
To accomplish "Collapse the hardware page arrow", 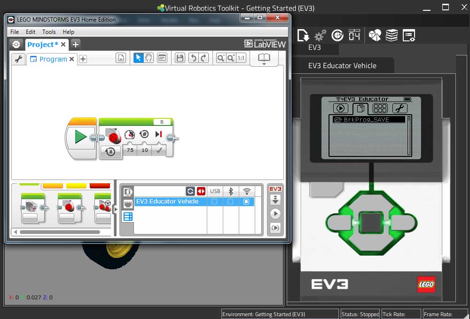I will (x=116, y=209).
